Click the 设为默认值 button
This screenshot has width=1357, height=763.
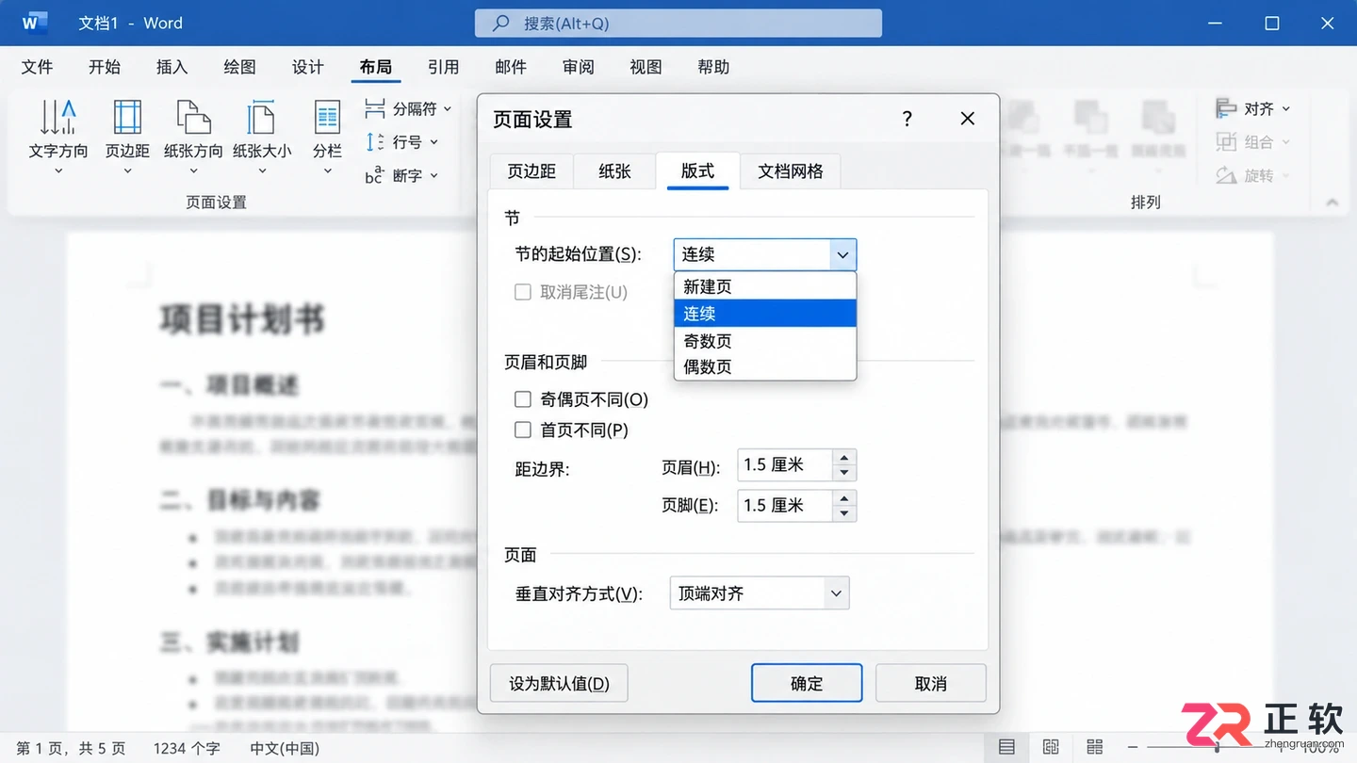(559, 683)
